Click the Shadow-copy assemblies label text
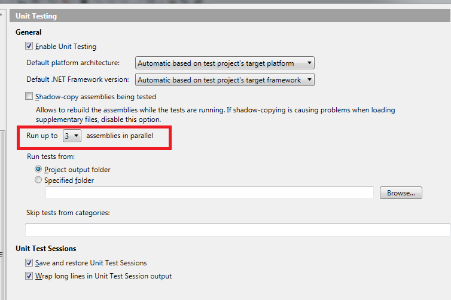The image size is (451, 300). tap(96, 97)
